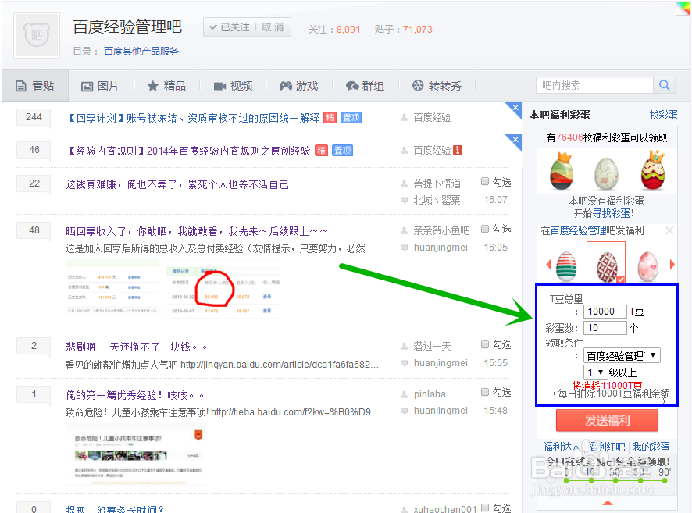Open income table thumbnail with red circle
Viewport: 692px width, 513px height.
point(223,291)
